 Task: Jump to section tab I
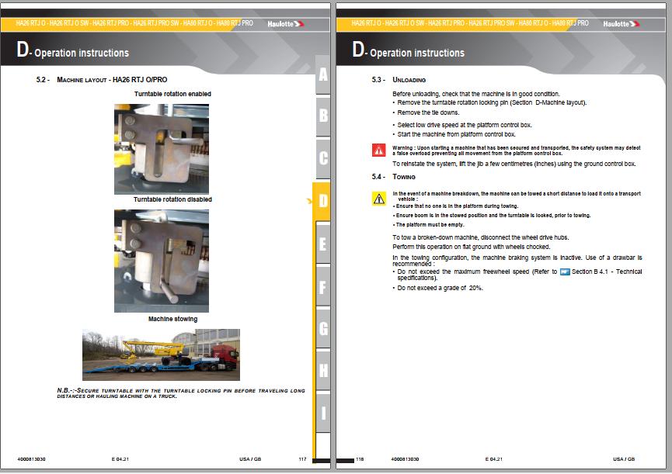(x=323, y=412)
